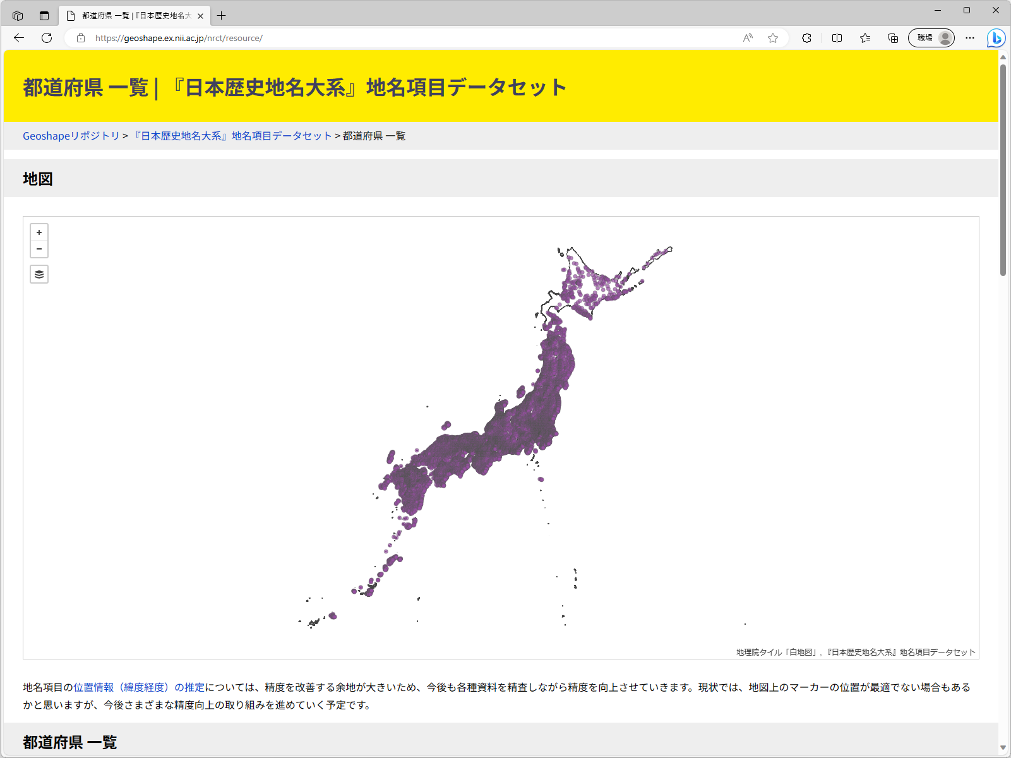This screenshot has width=1011, height=758.
Task: Zoom out on the Japan map
Action: click(x=39, y=248)
